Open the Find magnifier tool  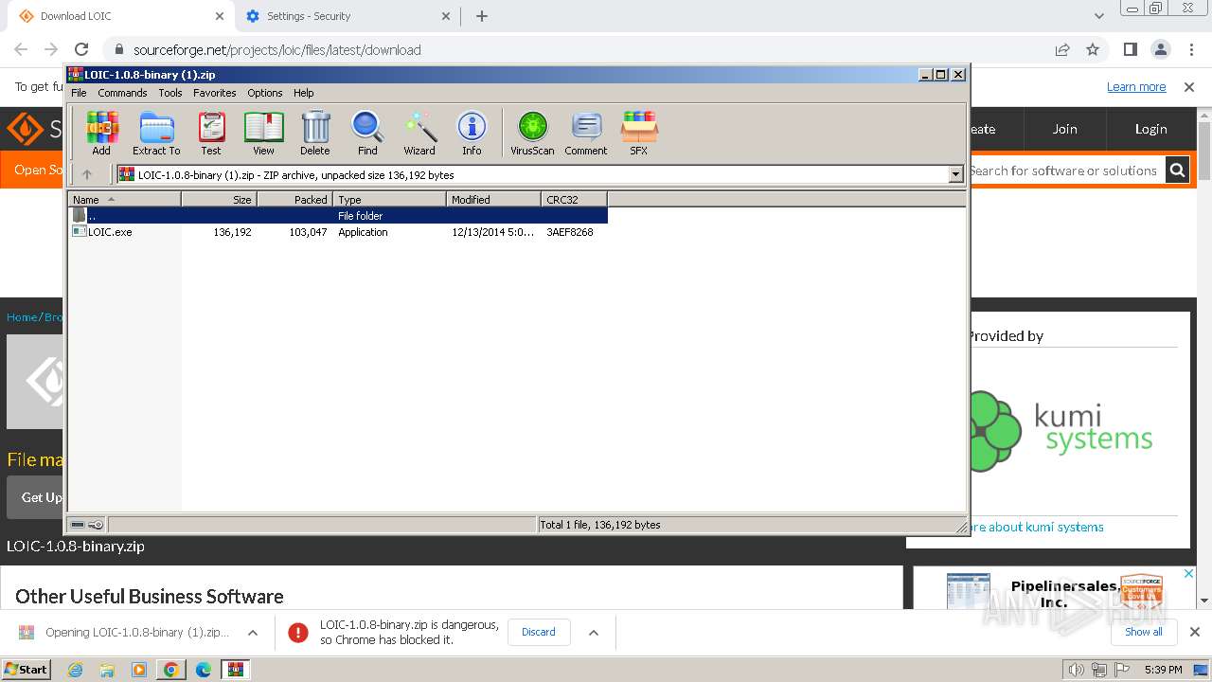[367, 133]
